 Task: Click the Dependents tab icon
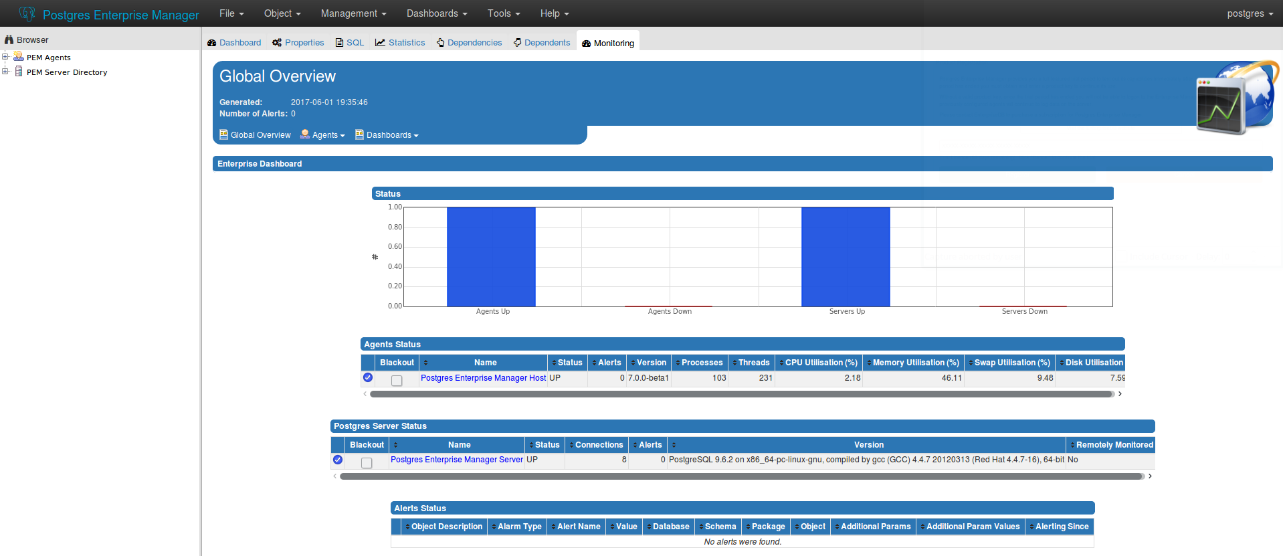[518, 43]
